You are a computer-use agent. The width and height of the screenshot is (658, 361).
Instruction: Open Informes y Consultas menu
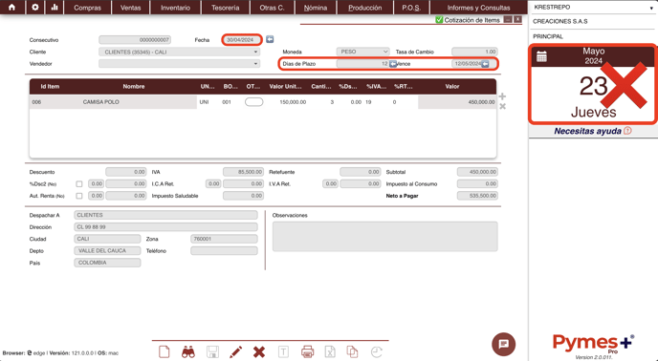click(479, 8)
